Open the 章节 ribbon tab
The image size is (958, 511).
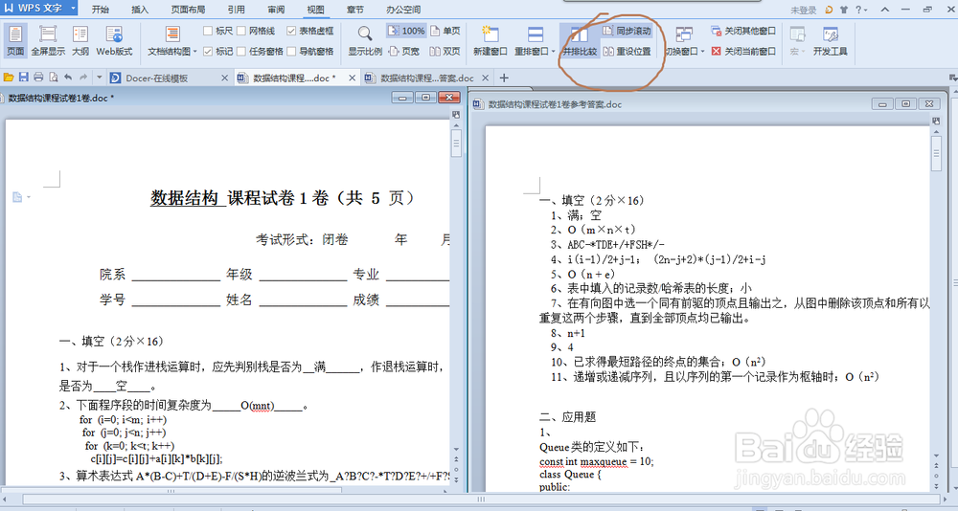(355, 10)
